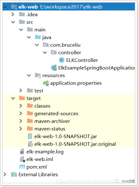Click the jar archive icon for elk-web-1.0-SNAPSHOT.jar
Screen dimensions: 139x187
[x=30, y=136]
